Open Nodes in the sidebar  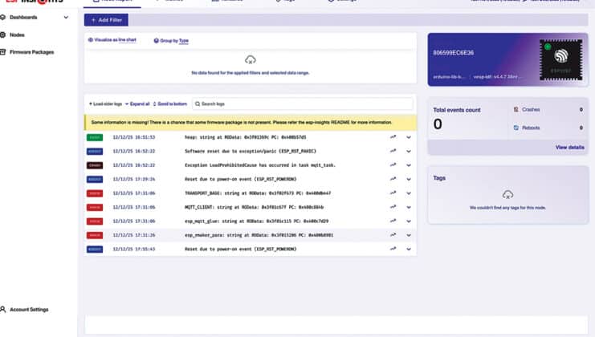tap(17, 35)
